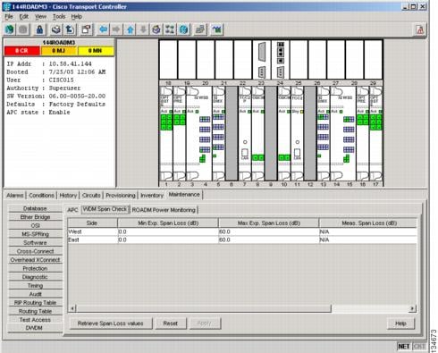Click the green waveform toolbar icon

point(217,29)
